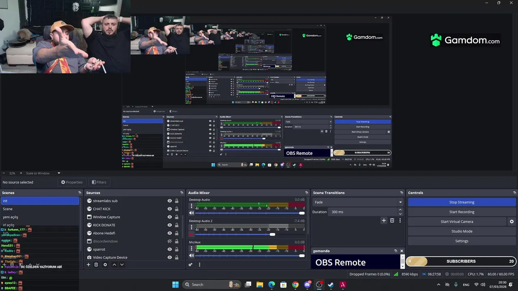The width and height of the screenshot is (518, 291).
Task: Delete the transition with the trash icon
Action: (x=392, y=220)
